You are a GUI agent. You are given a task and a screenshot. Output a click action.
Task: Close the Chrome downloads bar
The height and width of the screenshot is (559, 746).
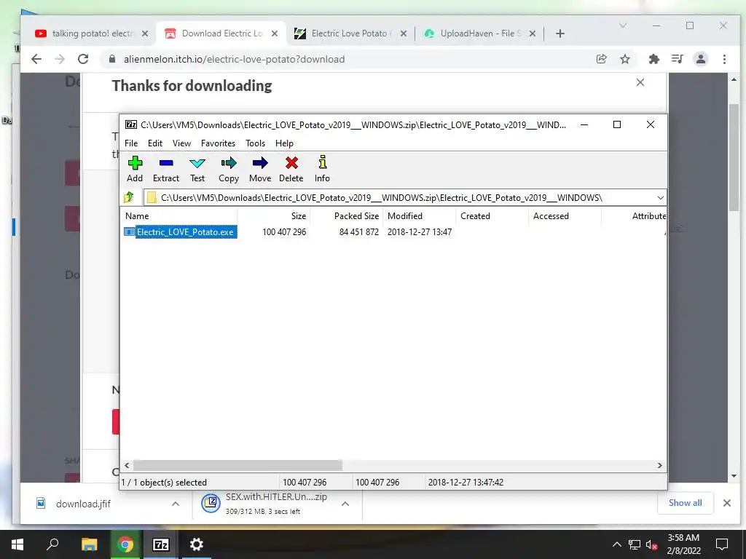point(726,503)
